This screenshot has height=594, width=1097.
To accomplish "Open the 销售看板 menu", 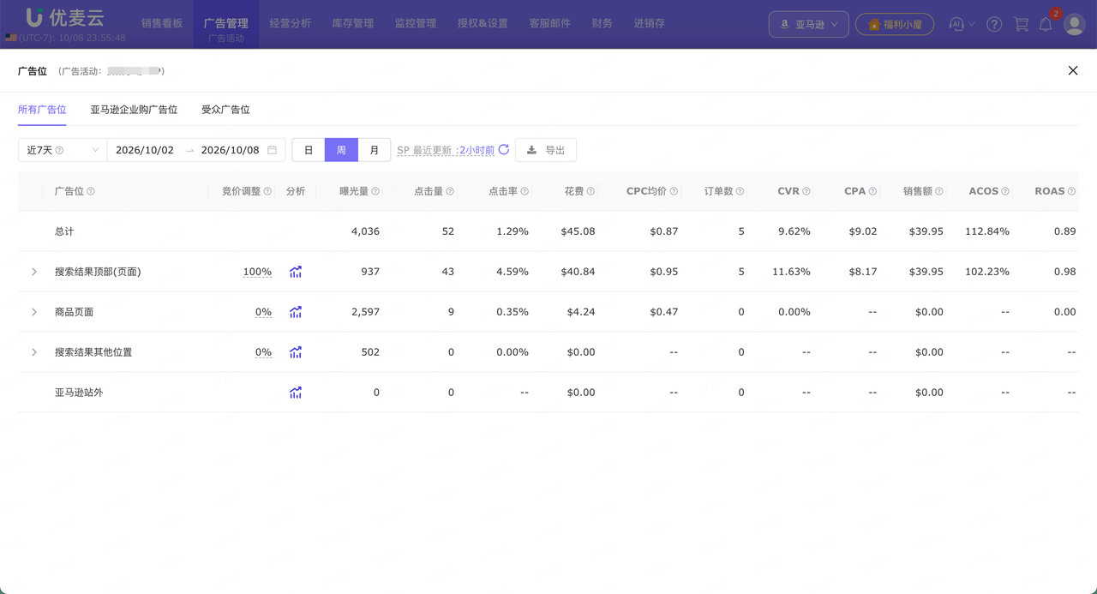I will click(x=162, y=23).
